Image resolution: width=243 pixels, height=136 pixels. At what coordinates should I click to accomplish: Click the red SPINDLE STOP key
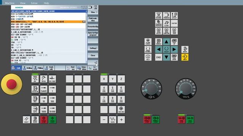click(x=147, y=120)
